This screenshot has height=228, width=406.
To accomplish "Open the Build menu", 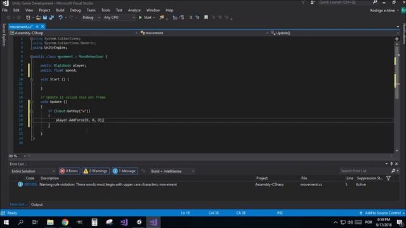I will click(x=60, y=10).
